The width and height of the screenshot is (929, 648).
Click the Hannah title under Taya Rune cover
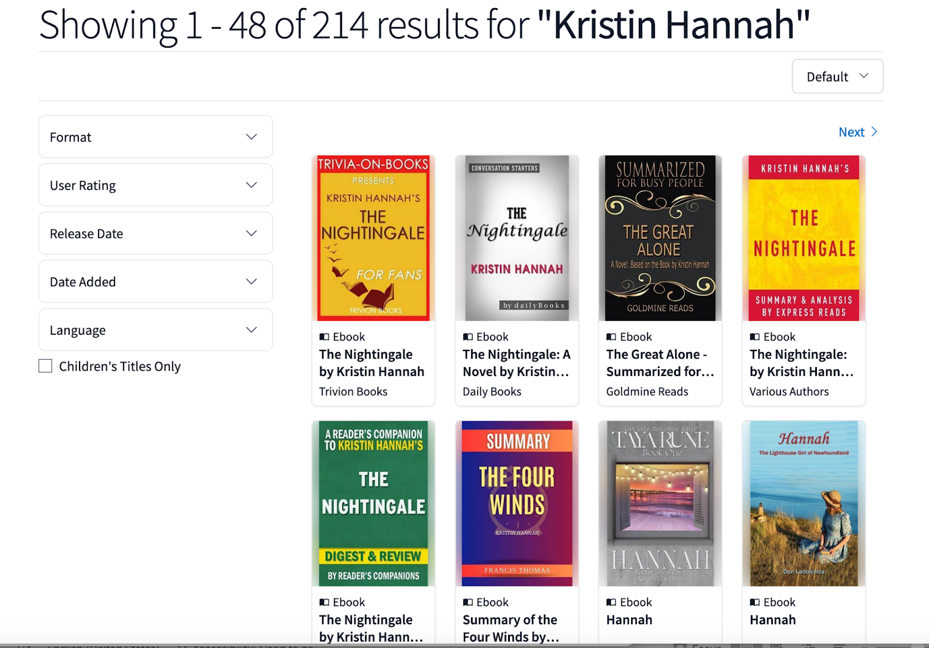[x=629, y=620]
